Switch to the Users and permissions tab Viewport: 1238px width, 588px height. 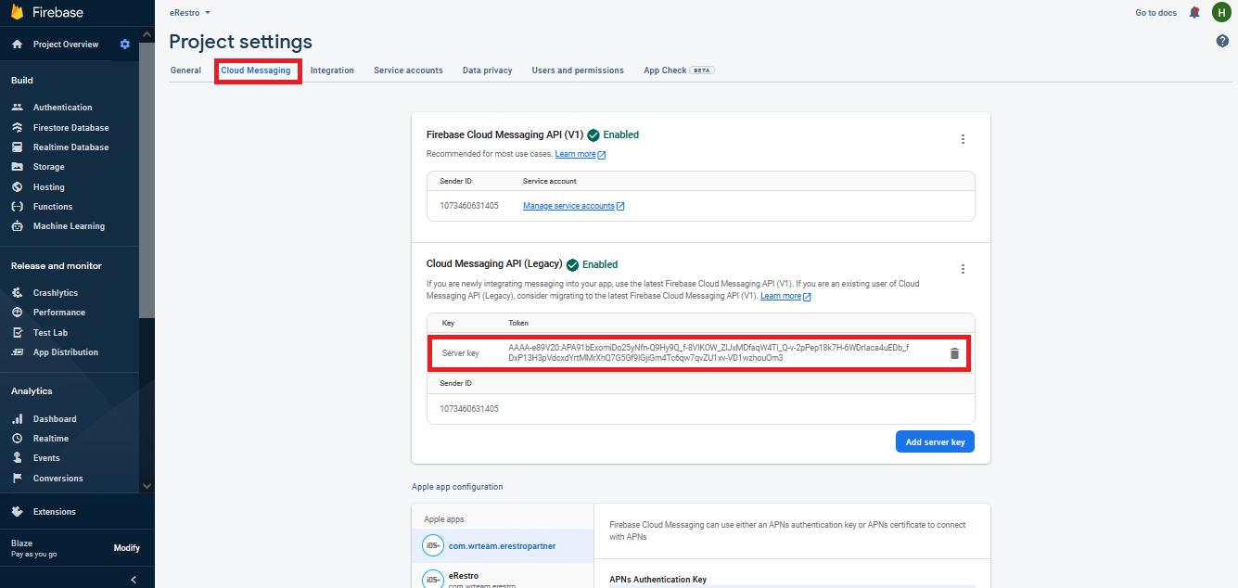(x=577, y=70)
